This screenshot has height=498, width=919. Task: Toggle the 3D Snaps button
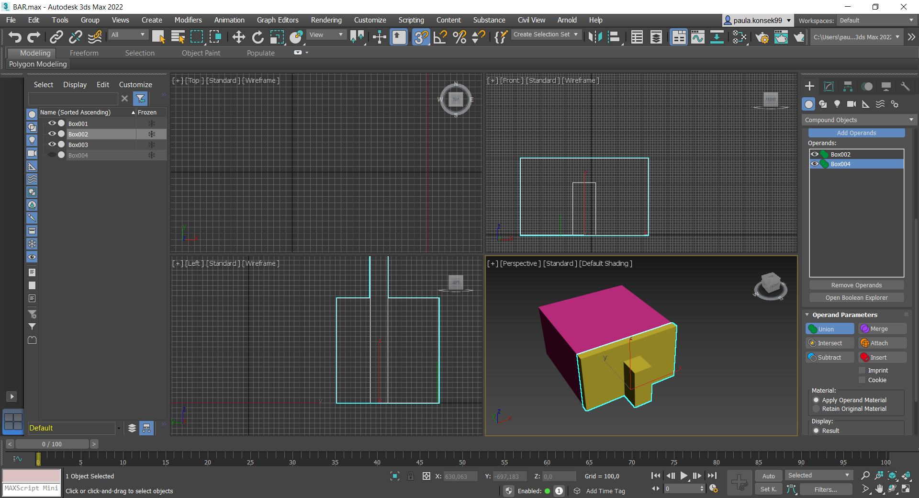point(421,37)
